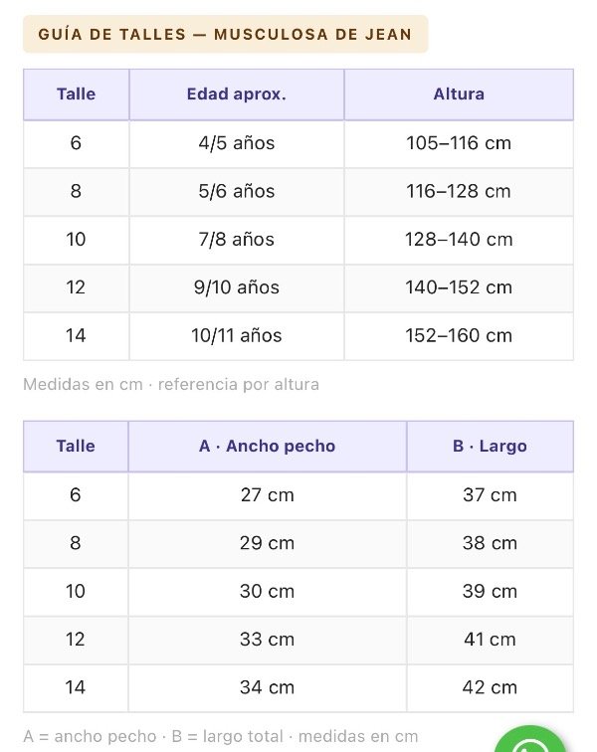The height and width of the screenshot is (752, 597).
Task: Click the 'Edad aprox.' column header
Action: pyautogui.click(x=237, y=94)
